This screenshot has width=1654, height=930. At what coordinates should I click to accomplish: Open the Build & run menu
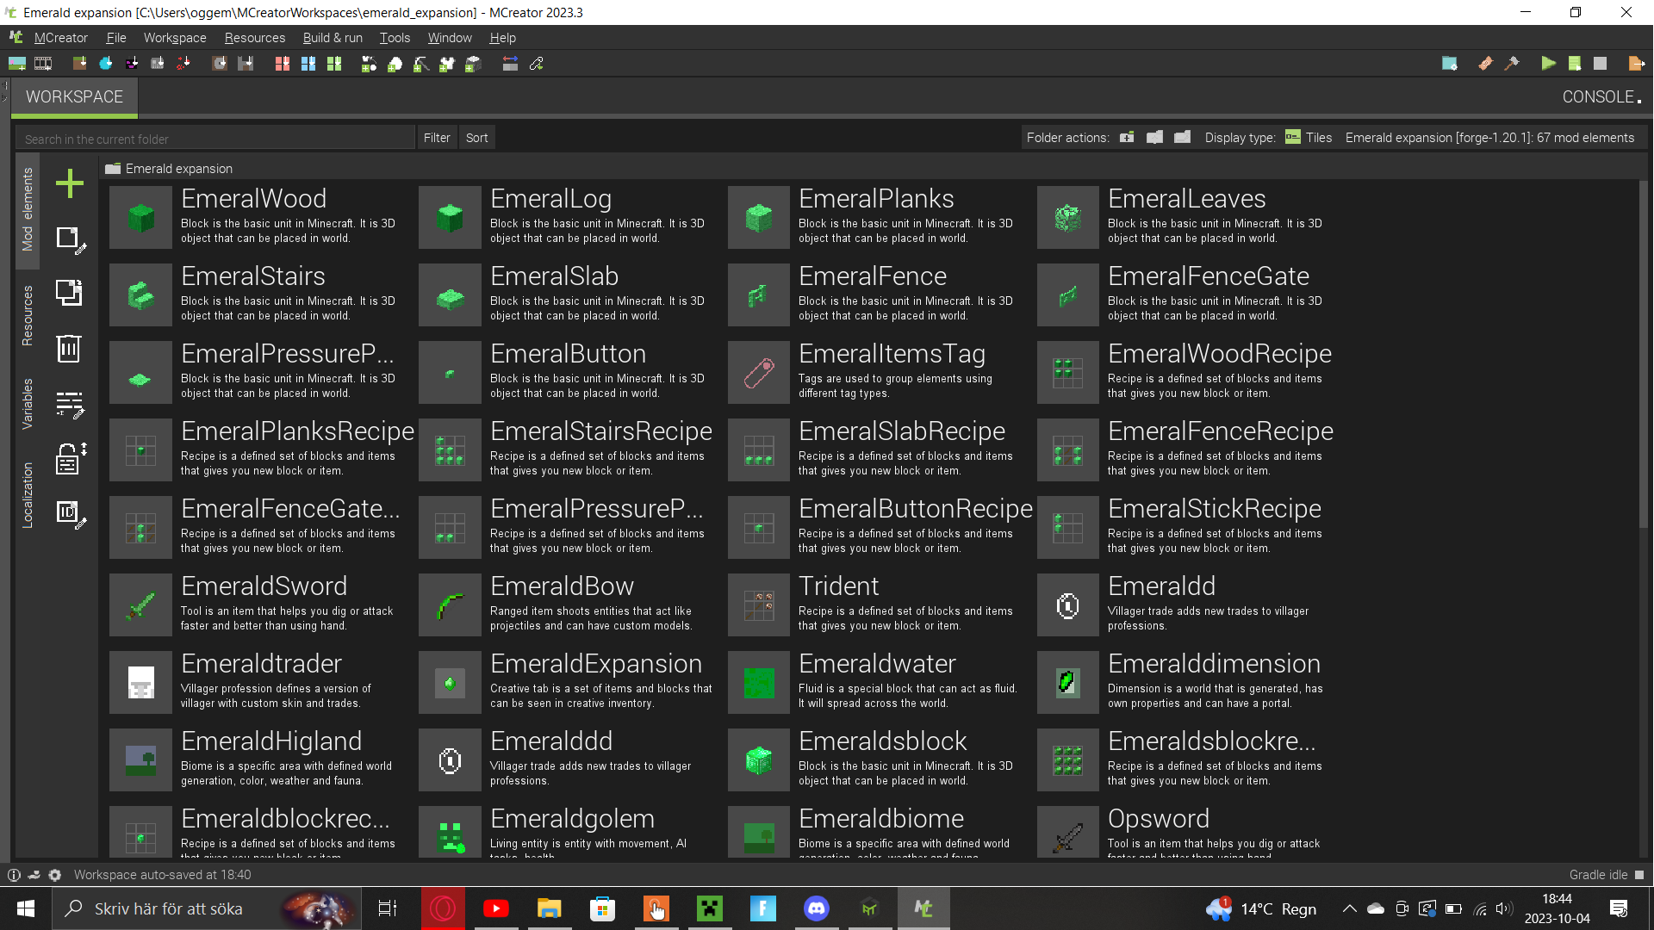pos(333,38)
